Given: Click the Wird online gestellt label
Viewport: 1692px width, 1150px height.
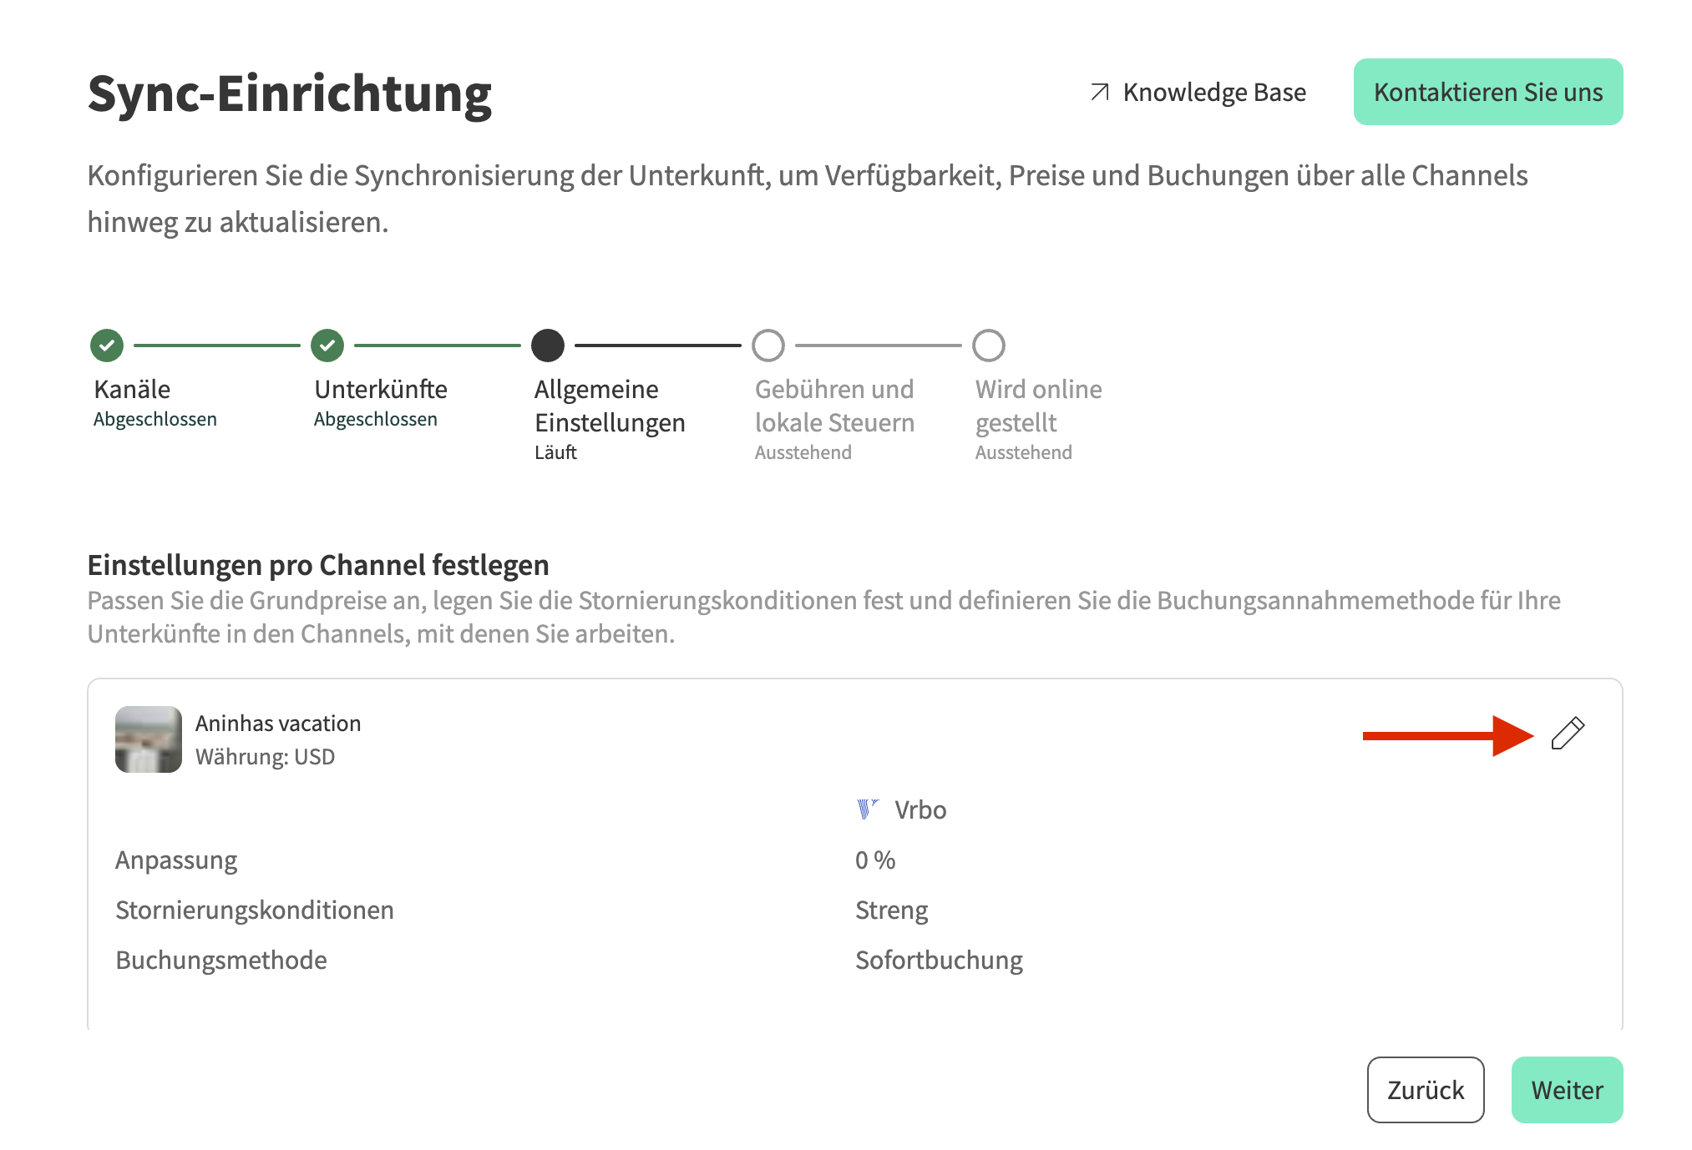Looking at the screenshot, I should pos(1038,406).
